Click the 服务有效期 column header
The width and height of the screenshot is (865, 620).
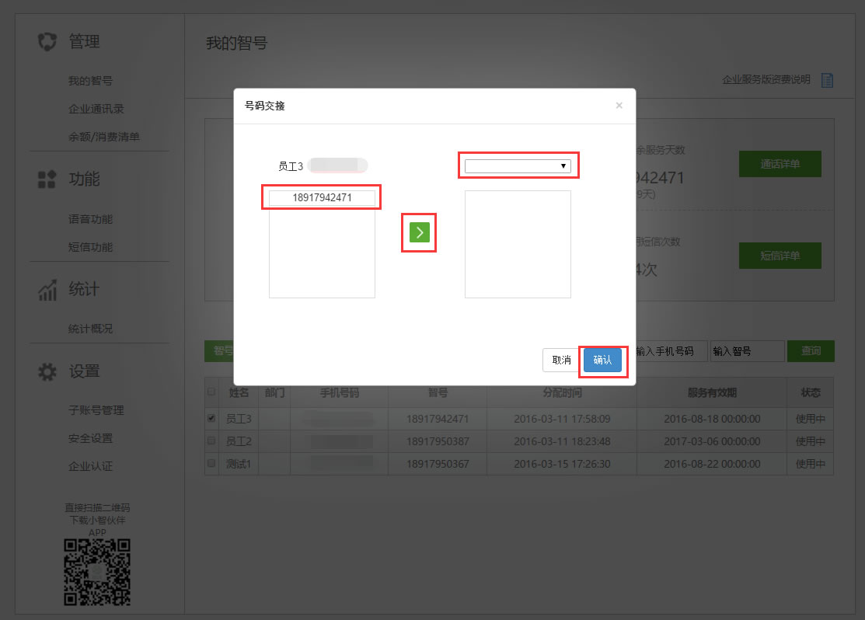point(712,392)
